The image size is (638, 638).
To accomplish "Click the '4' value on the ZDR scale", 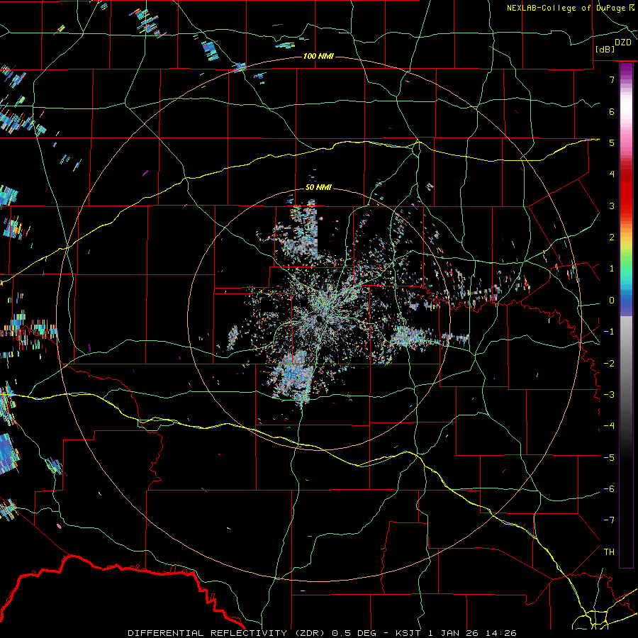I will [x=612, y=174].
